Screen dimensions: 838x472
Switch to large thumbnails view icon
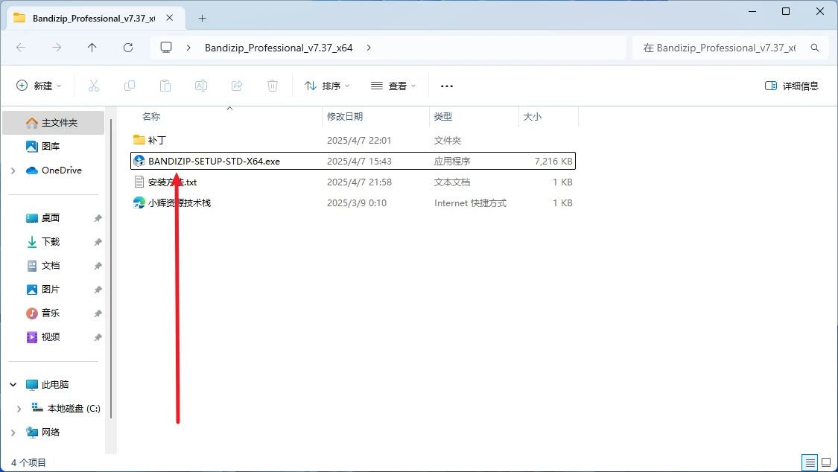tap(826, 462)
